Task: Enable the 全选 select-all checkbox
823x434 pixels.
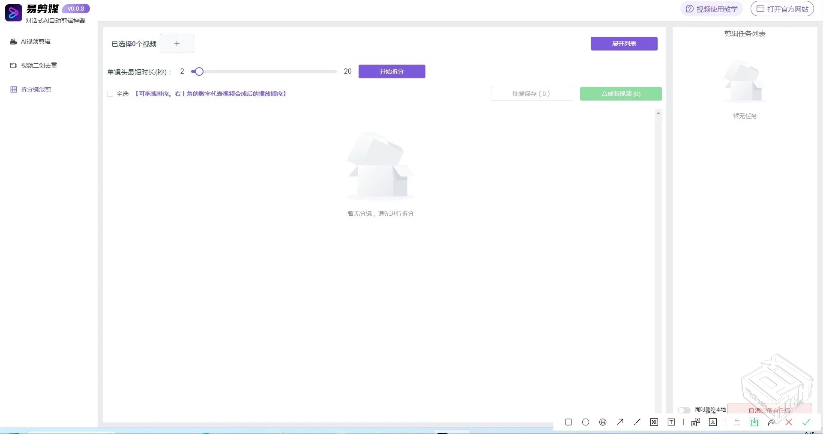Action: tap(110, 94)
